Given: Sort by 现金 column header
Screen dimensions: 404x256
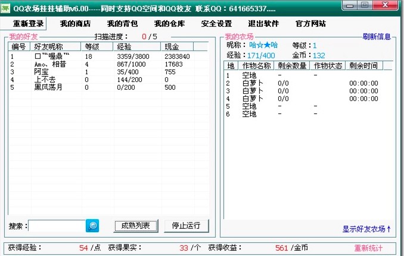Looking at the screenshot, I should pyautogui.click(x=177, y=47).
